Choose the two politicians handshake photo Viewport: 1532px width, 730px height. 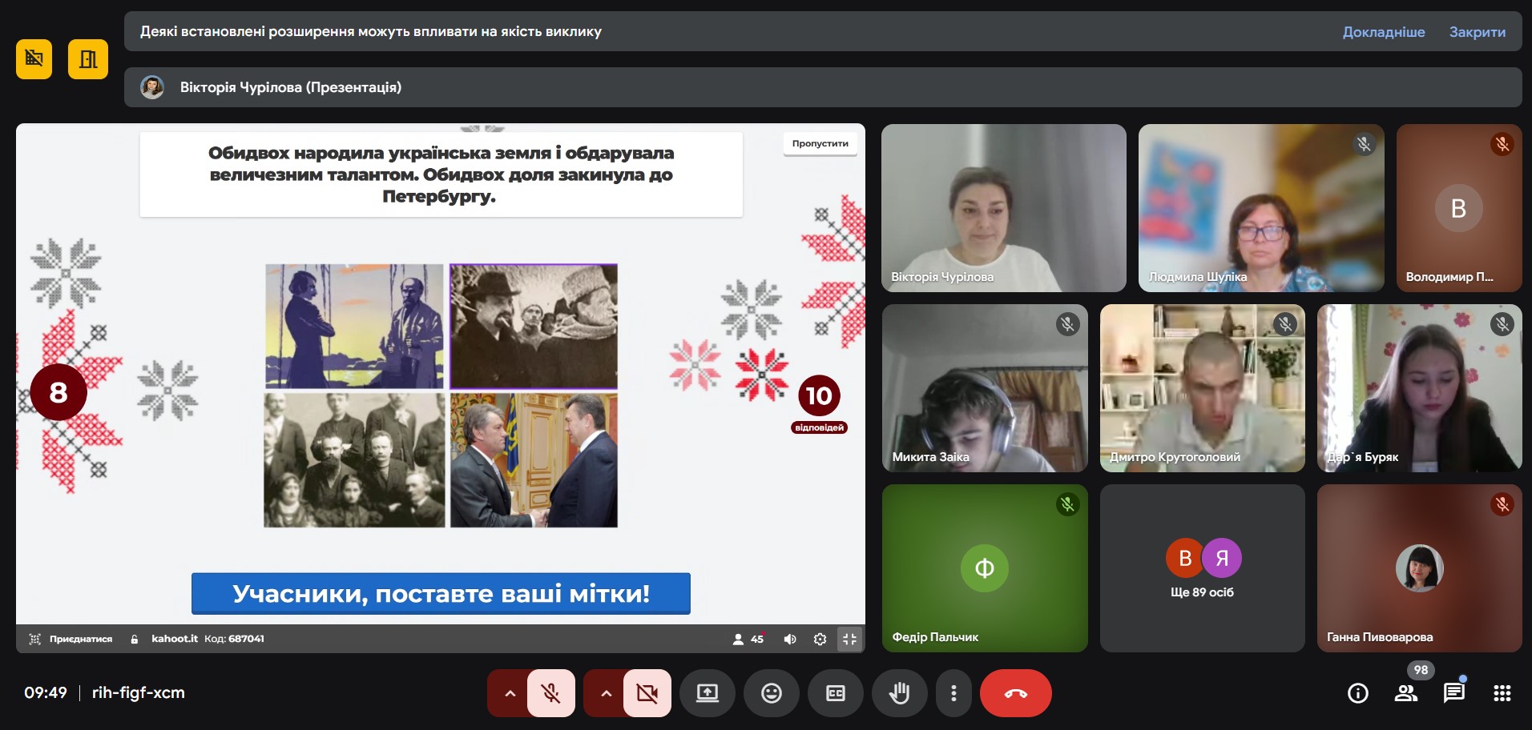click(534, 459)
